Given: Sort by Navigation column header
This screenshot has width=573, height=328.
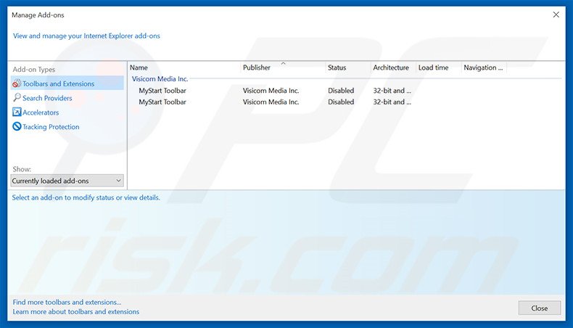Looking at the screenshot, I should pos(484,67).
